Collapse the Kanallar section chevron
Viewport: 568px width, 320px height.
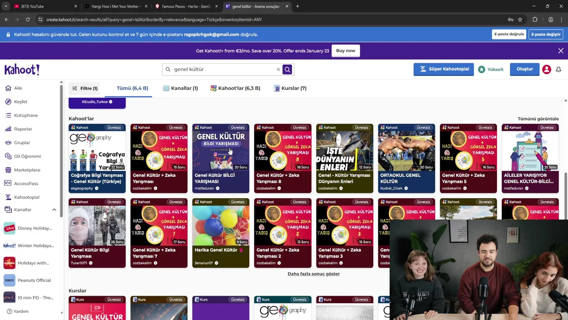coord(54,210)
